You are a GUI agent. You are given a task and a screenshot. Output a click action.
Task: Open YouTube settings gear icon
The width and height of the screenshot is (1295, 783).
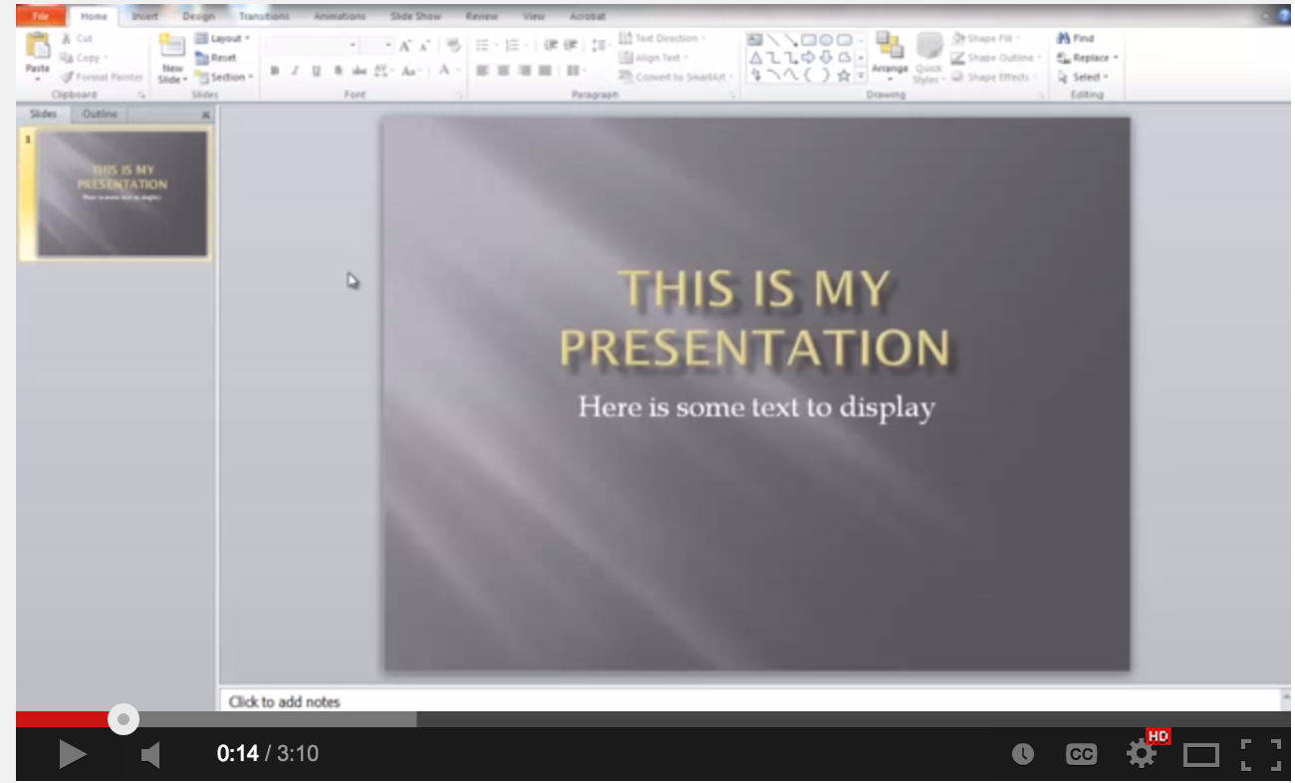(1142, 754)
